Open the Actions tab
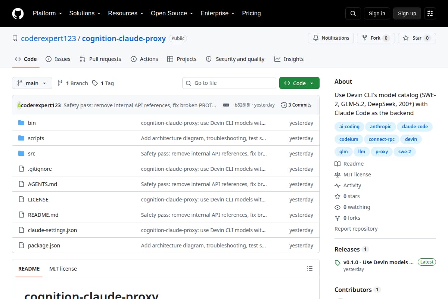This screenshot has height=299, width=448. (144, 59)
